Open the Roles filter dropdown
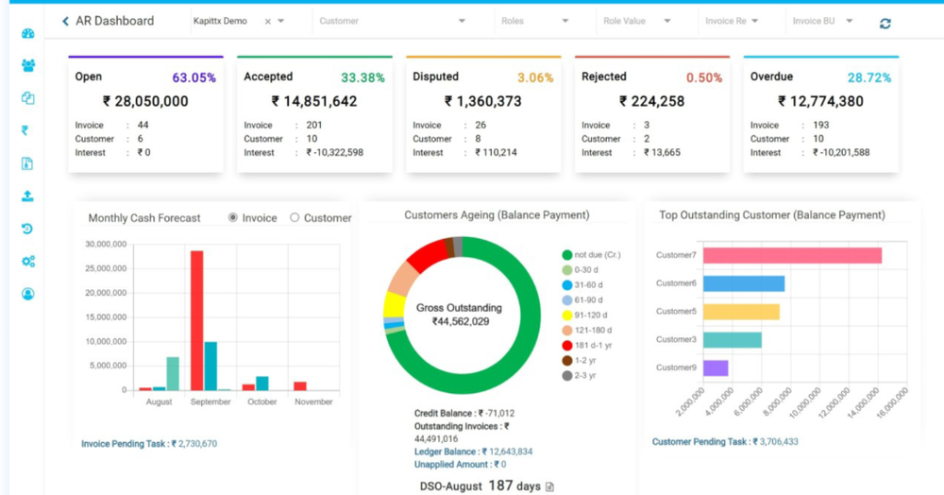The width and height of the screenshot is (944, 495). click(x=534, y=21)
